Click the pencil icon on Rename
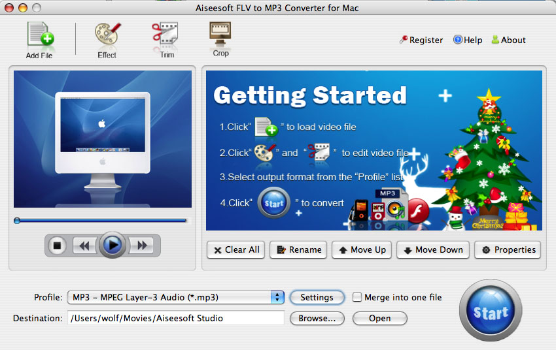This screenshot has width=556, height=350. click(281, 250)
